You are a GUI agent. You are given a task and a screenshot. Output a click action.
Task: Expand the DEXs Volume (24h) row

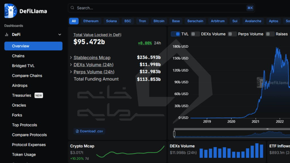coord(71,65)
